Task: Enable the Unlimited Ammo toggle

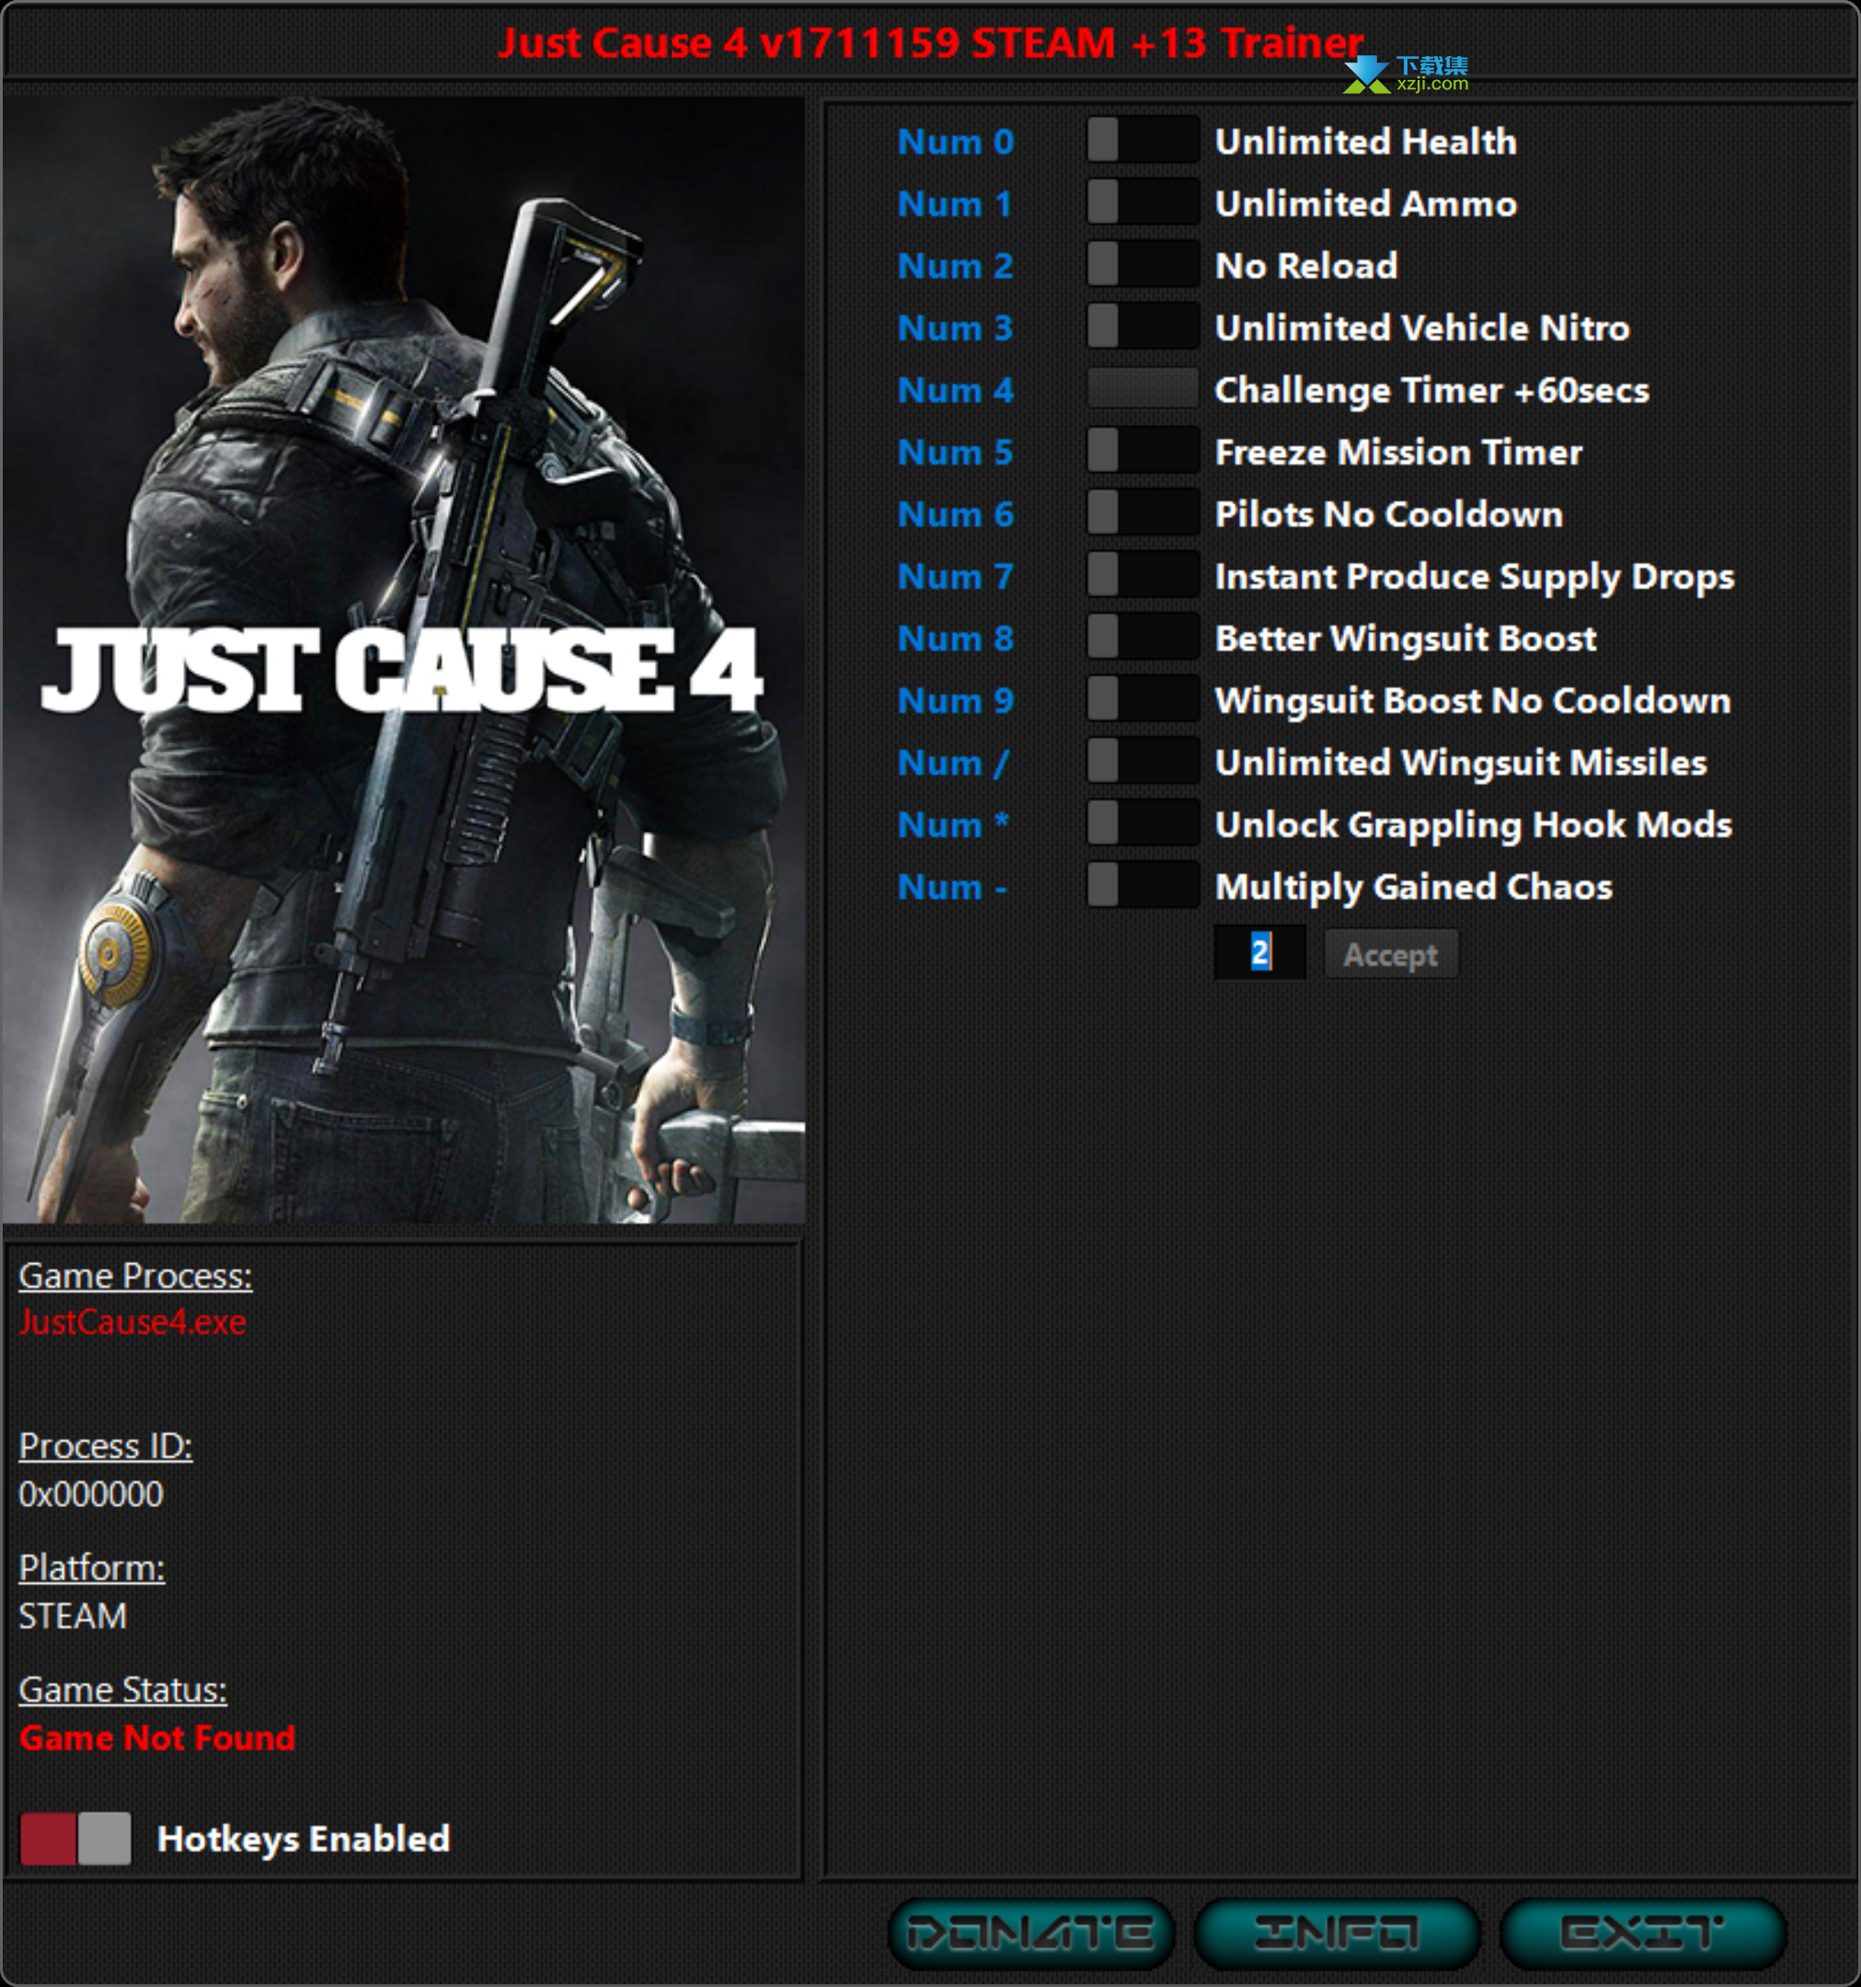Action: [1143, 203]
